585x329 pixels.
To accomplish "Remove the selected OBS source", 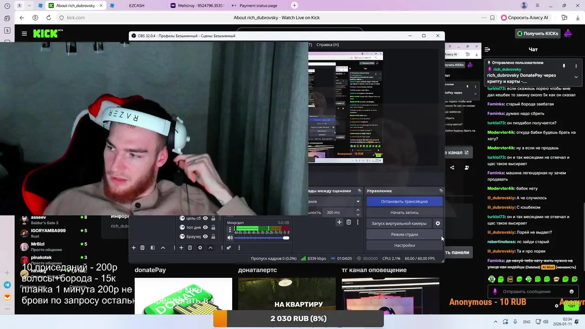I will click(x=190, y=248).
